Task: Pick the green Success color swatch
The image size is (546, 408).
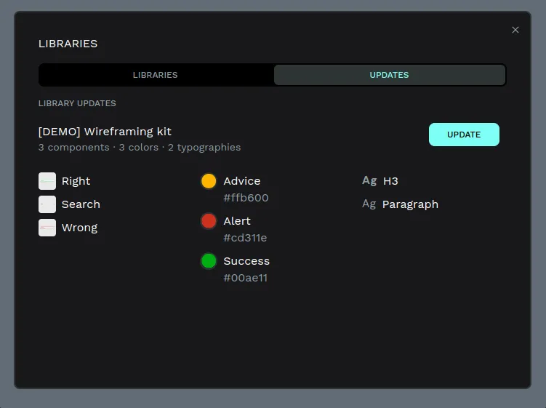Action: pyautogui.click(x=209, y=261)
